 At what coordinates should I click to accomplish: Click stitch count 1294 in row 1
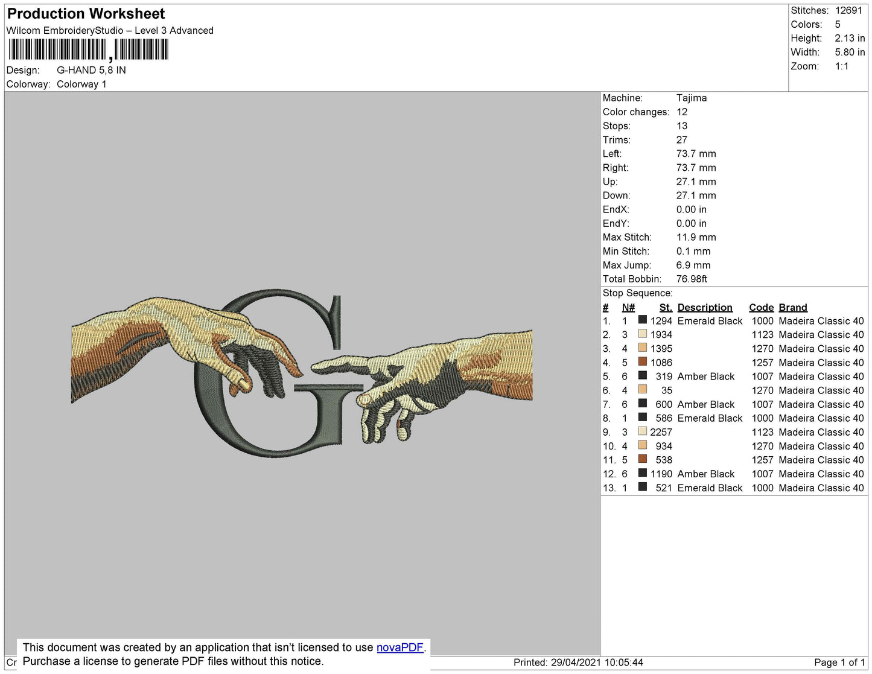coord(661,321)
